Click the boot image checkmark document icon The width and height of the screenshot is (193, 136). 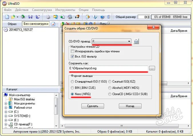pos(53,24)
